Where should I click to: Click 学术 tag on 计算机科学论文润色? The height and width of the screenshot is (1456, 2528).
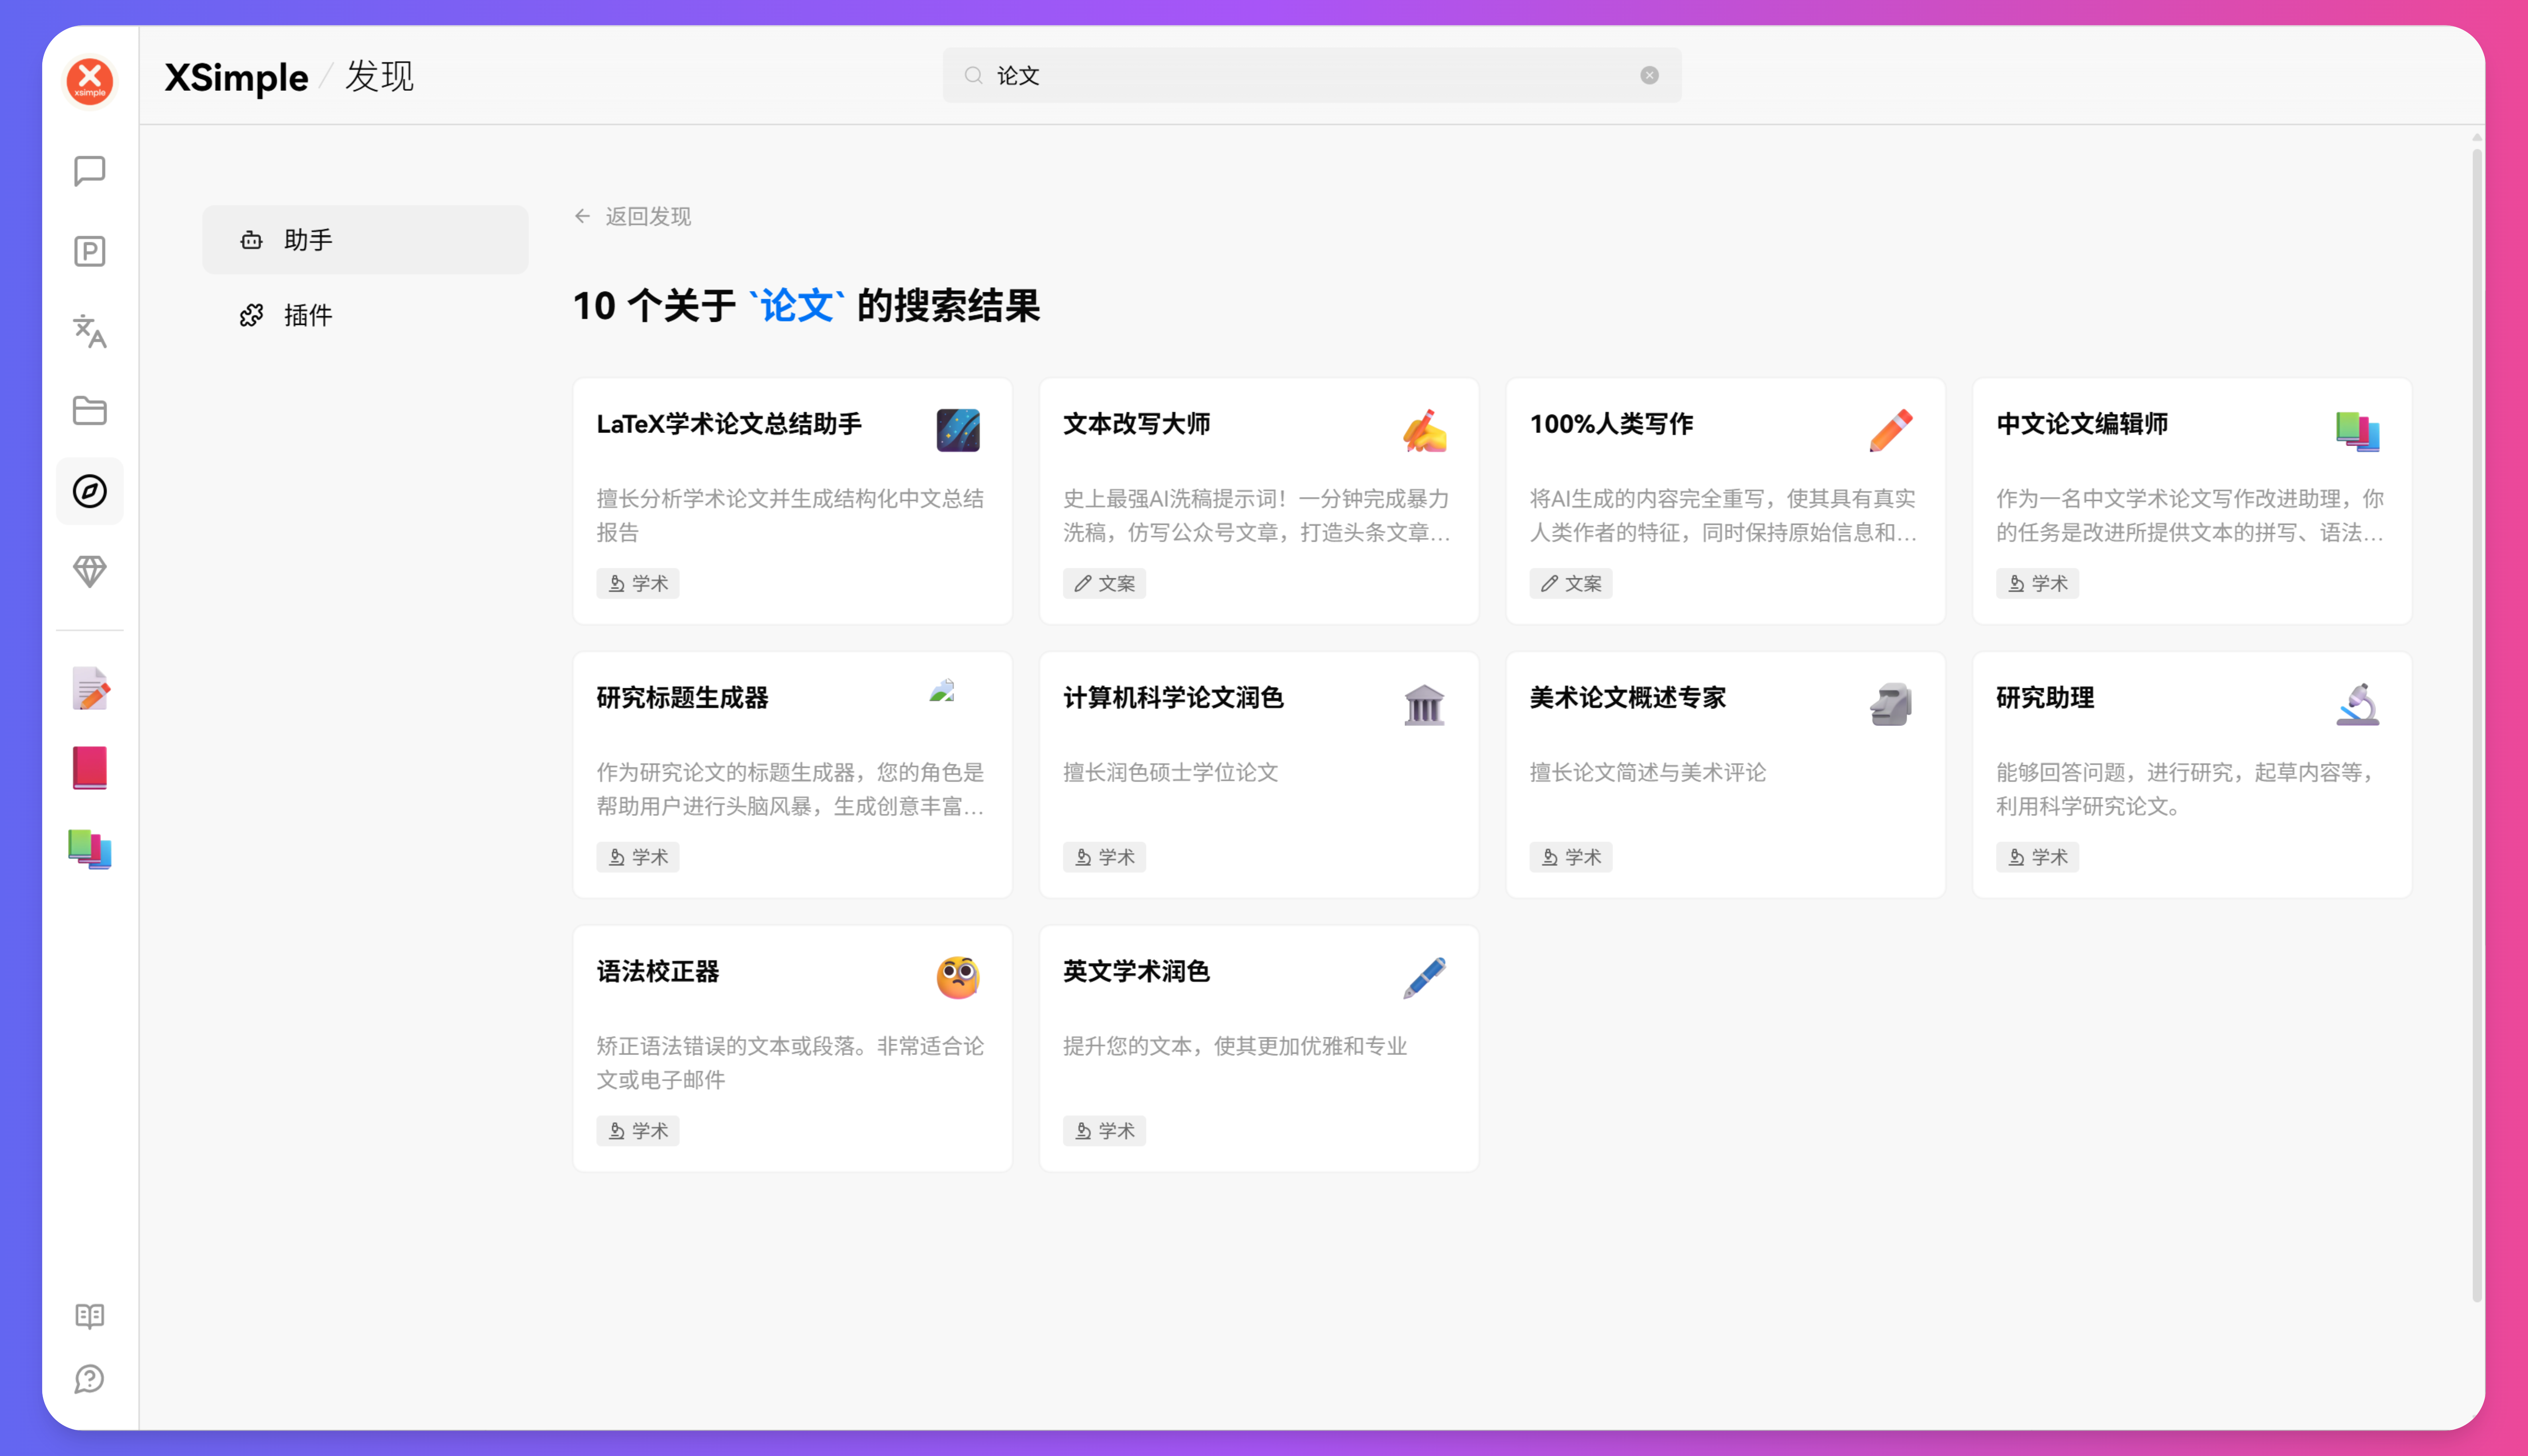coord(1104,858)
